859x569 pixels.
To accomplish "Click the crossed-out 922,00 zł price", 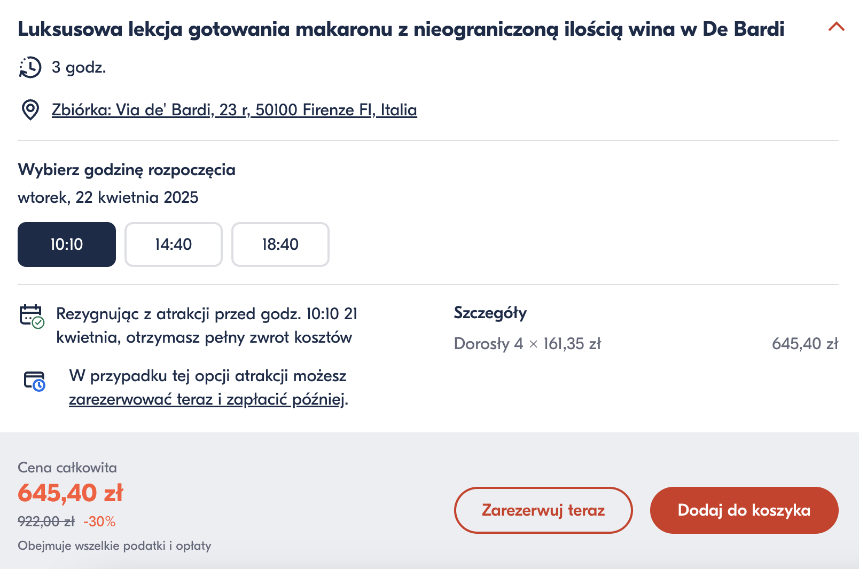I will click(x=46, y=521).
